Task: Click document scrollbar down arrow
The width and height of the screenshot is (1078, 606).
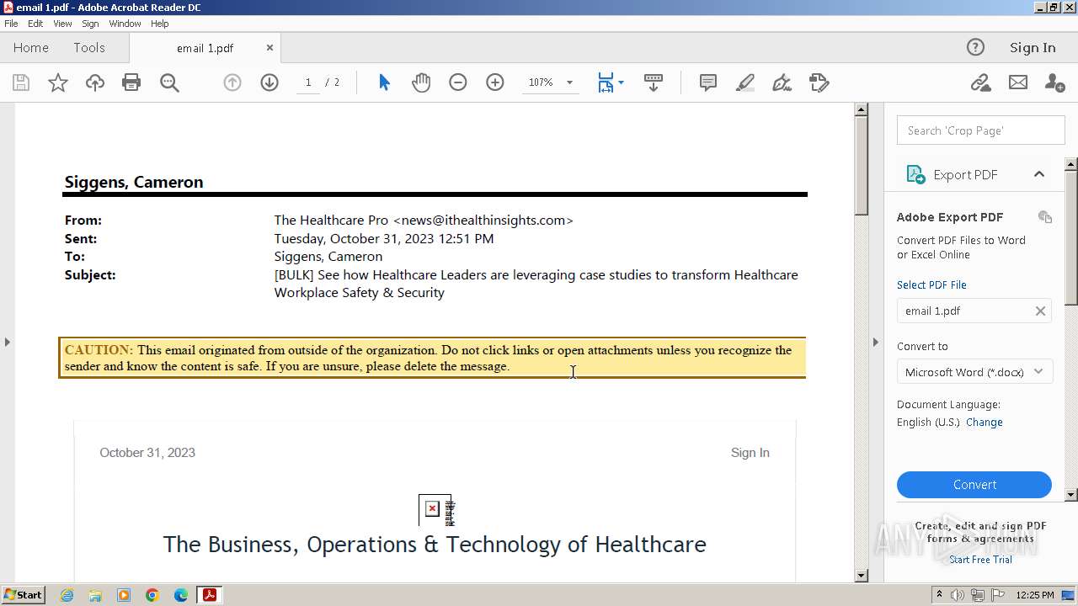Action: click(861, 576)
